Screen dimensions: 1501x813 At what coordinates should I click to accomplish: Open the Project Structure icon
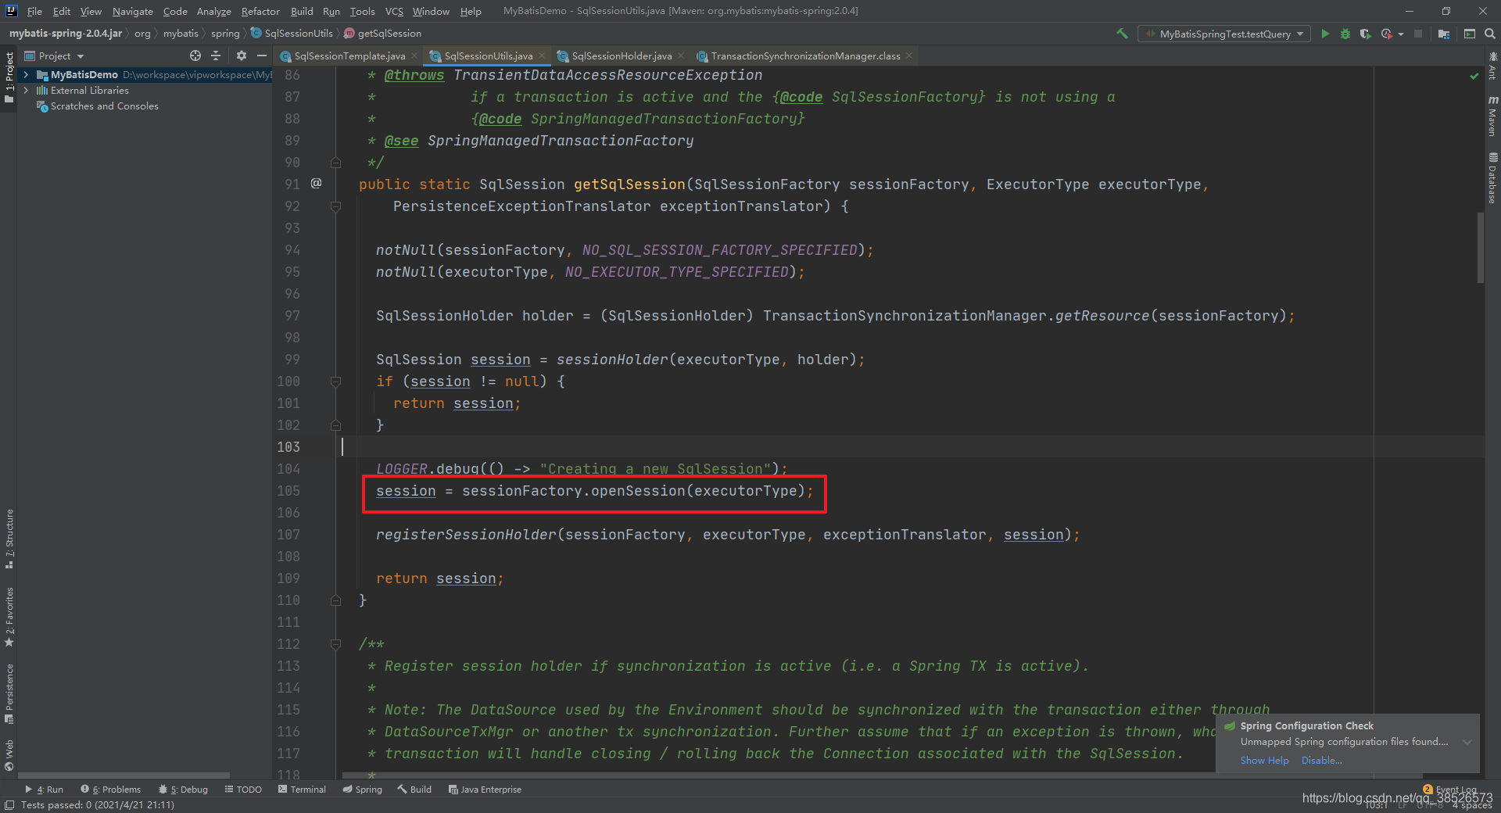pos(1443,34)
